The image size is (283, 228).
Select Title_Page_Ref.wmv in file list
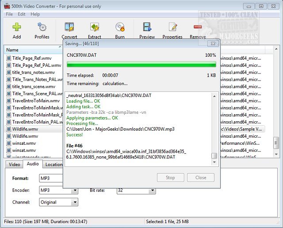pos(32,58)
